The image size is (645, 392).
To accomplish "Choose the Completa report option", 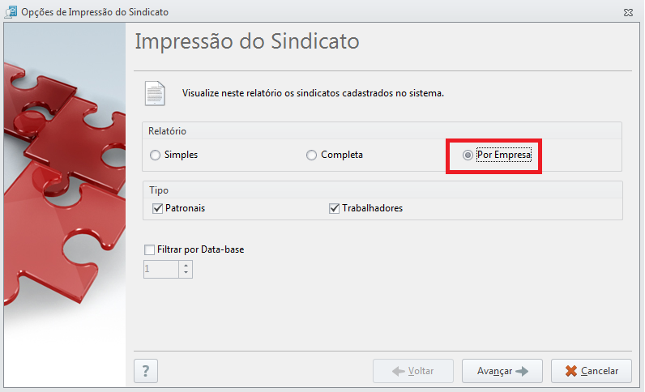I will click(311, 155).
